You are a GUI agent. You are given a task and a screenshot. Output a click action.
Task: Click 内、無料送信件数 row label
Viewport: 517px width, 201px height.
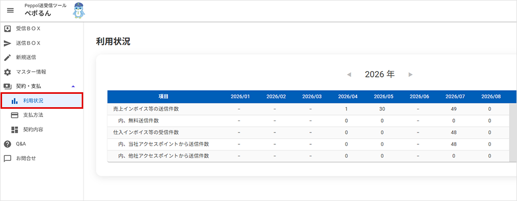point(139,121)
